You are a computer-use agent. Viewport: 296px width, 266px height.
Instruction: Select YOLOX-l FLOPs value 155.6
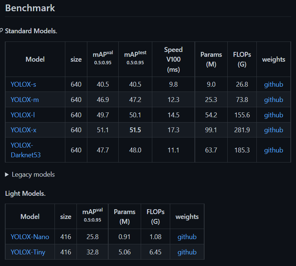(x=242, y=115)
